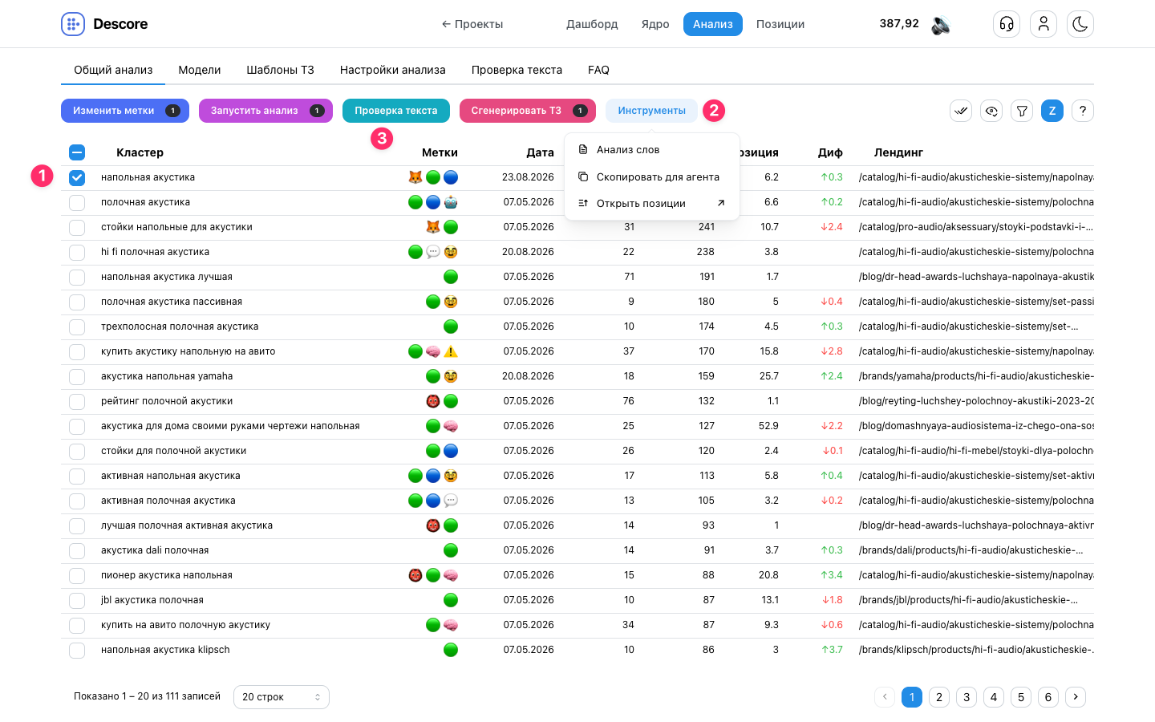The width and height of the screenshot is (1155, 722).
Task: Open support via the headset icon
Action: pos(1007,24)
